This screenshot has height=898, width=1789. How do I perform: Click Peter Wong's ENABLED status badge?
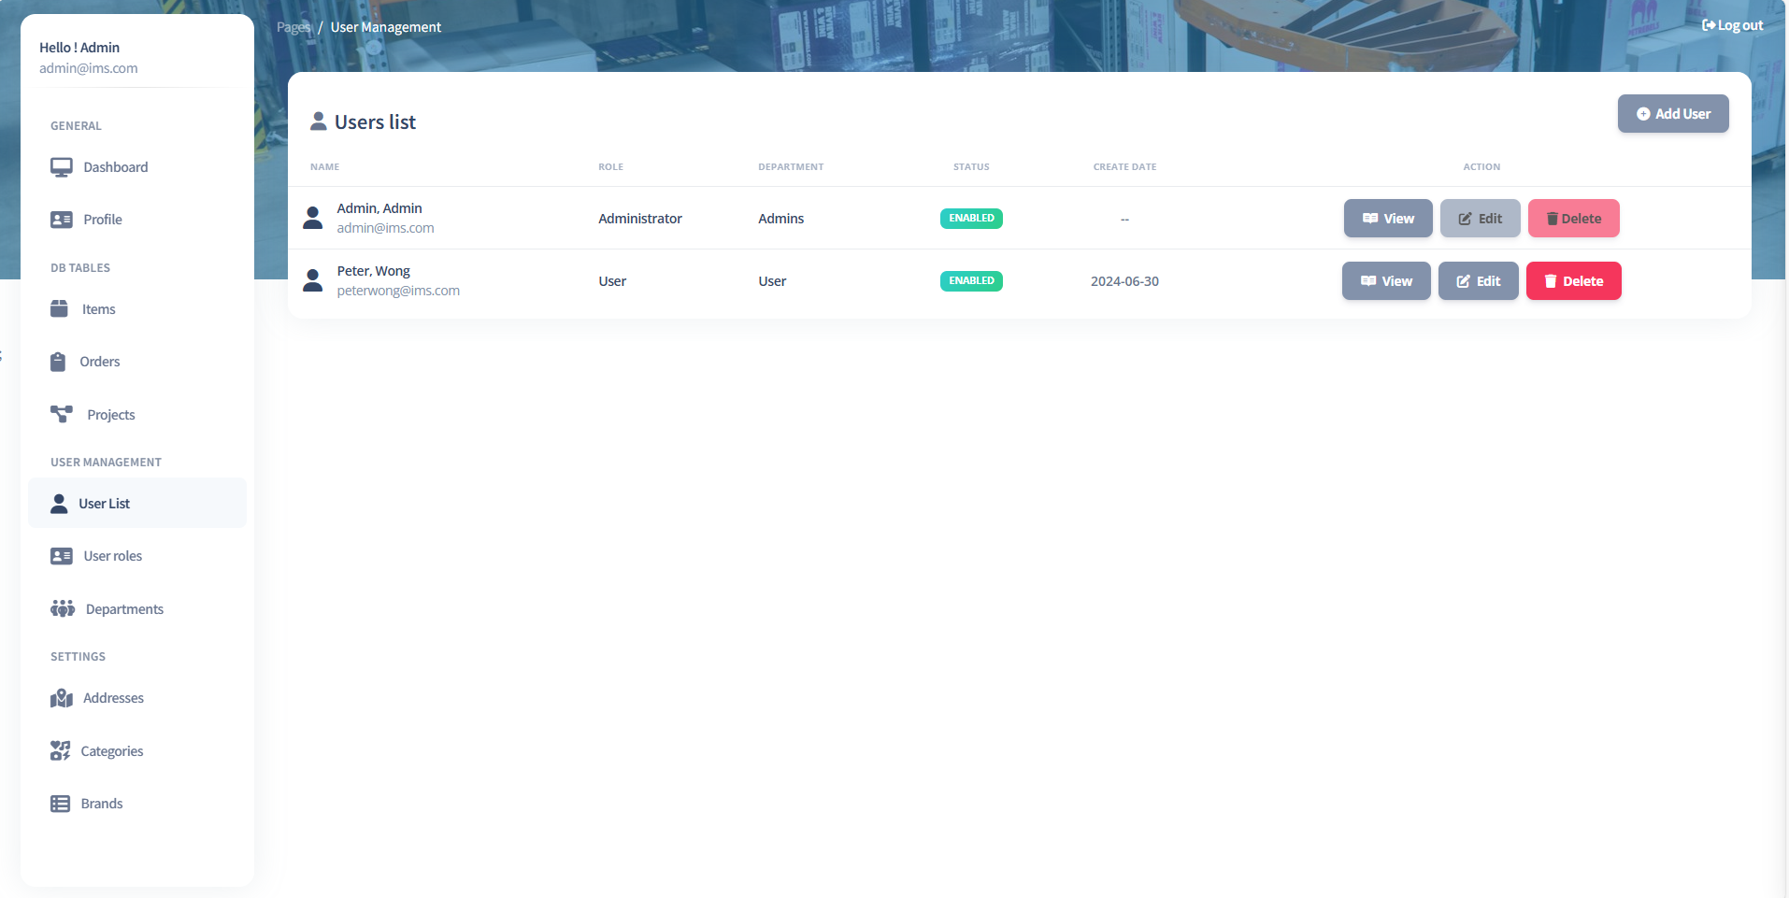pyautogui.click(x=971, y=281)
